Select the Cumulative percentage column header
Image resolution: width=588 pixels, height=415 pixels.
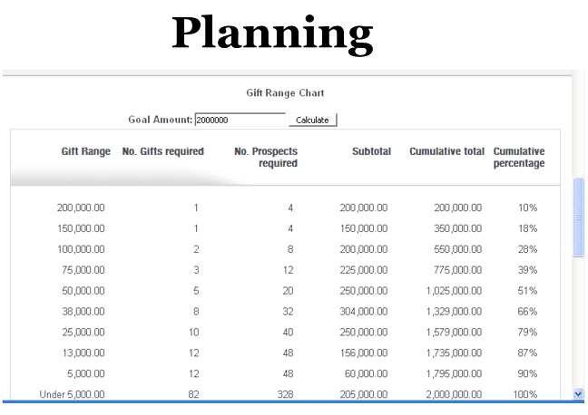coord(518,158)
